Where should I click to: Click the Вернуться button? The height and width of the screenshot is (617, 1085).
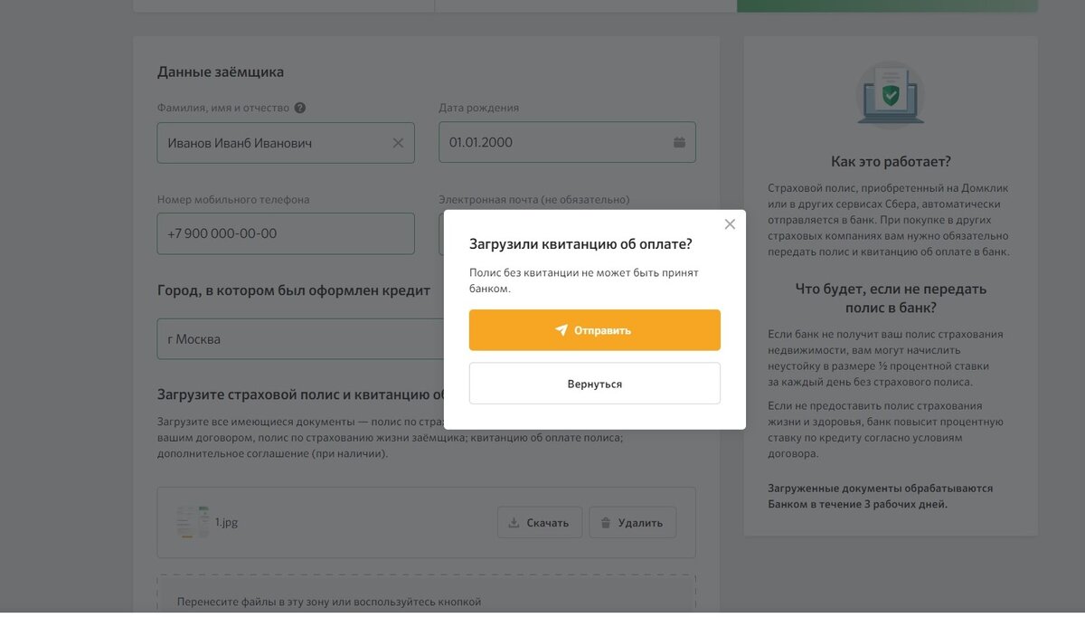point(595,384)
